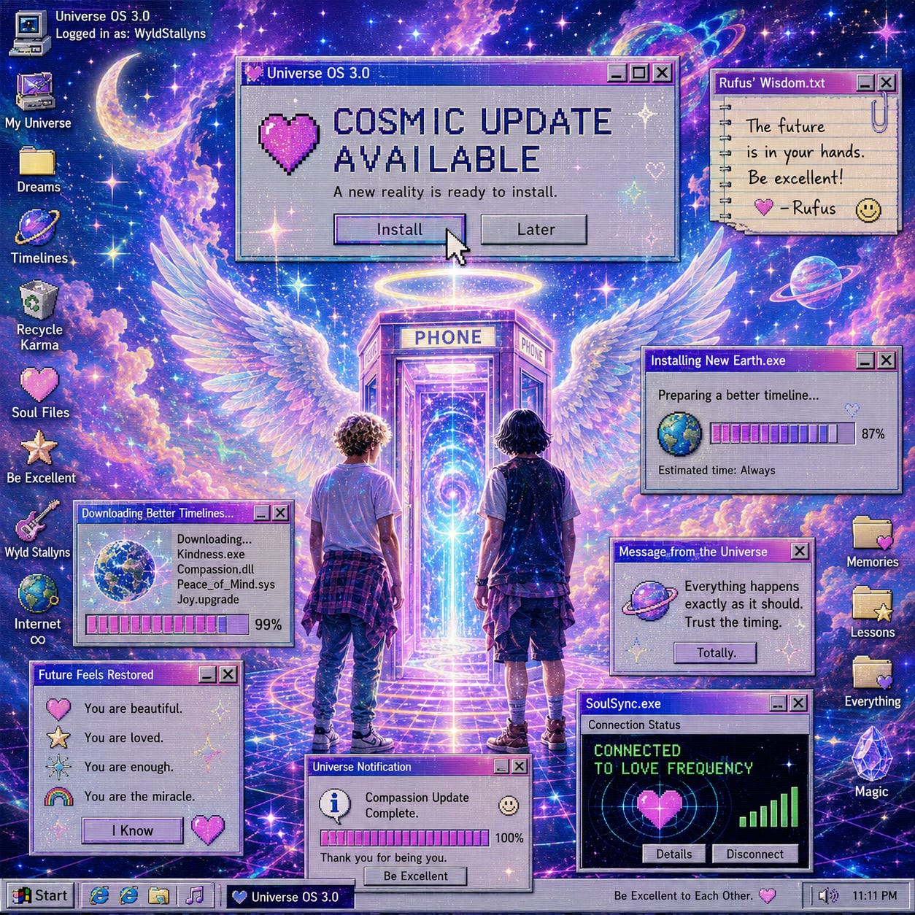Close the Message from the Universe window

tap(800, 552)
